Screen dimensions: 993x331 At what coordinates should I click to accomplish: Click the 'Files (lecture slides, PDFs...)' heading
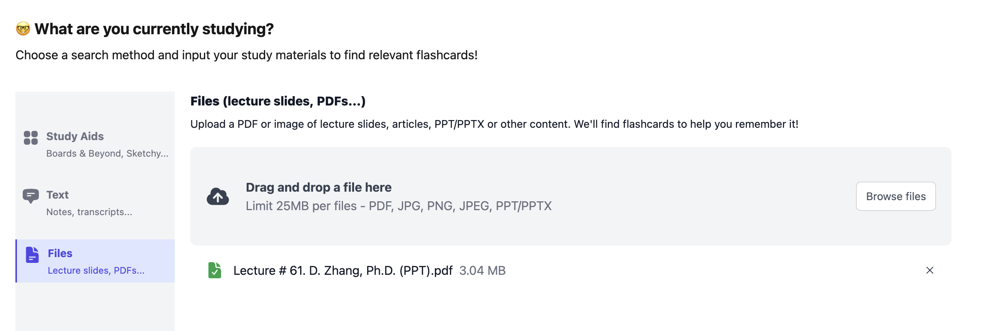pyautogui.click(x=278, y=101)
